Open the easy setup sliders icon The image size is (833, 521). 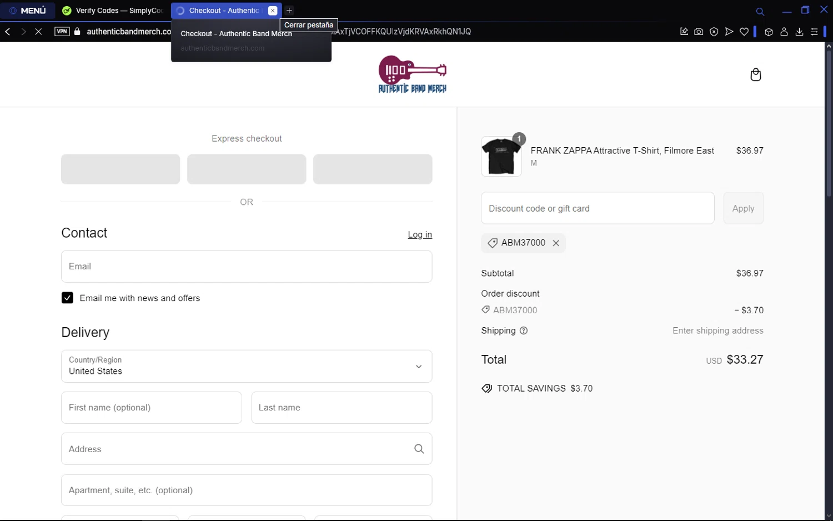[814, 32]
